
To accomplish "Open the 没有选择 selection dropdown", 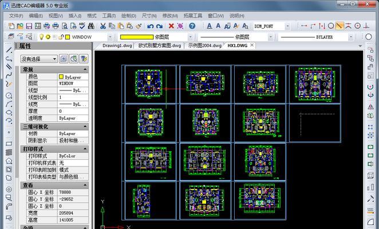I will [x=39, y=59].
